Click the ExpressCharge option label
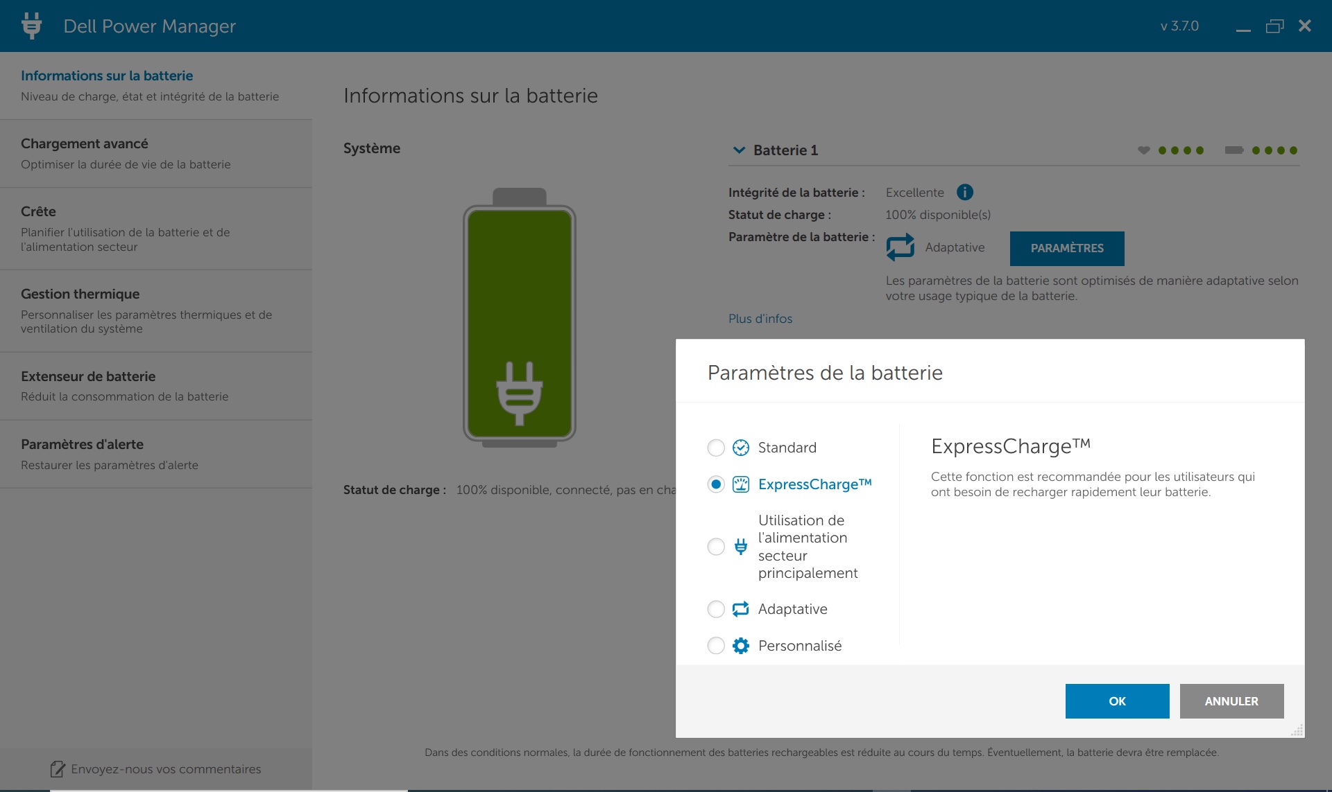This screenshot has height=792, width=1332. tap(814, 484)
